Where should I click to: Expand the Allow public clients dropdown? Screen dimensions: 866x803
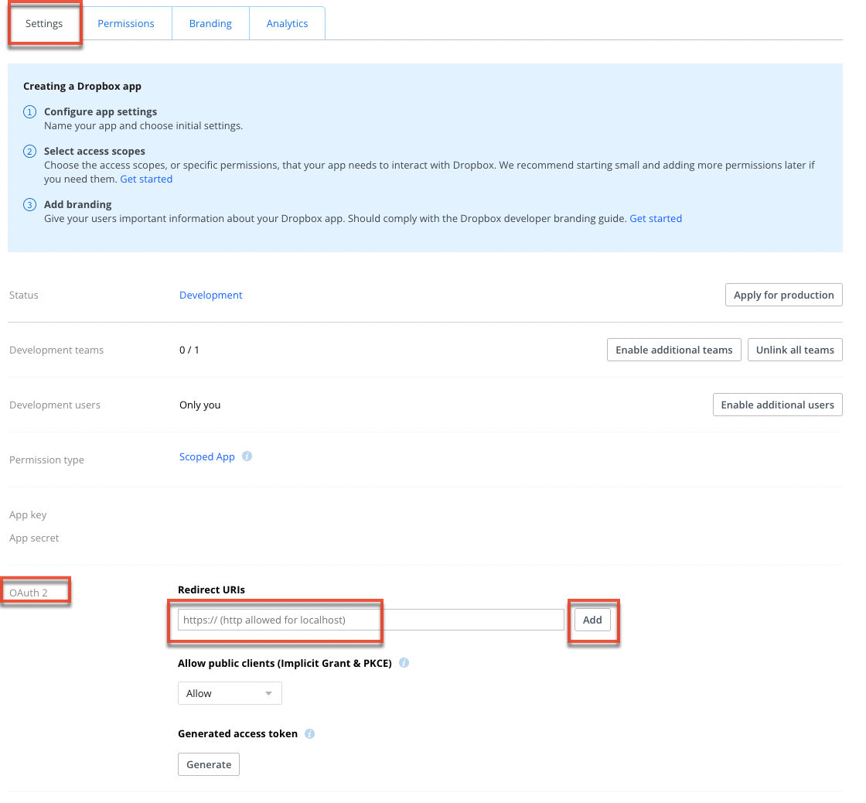coord(230,693)
